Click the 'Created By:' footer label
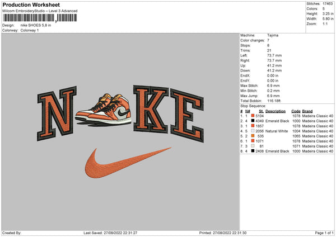The width and height of the screenshot is (336, 237). point(12,233)
